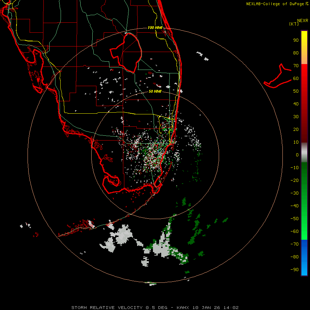Click the 90 value on velocity scale
The width and height of the screenshot is (310, 310).
pos(296,40)
